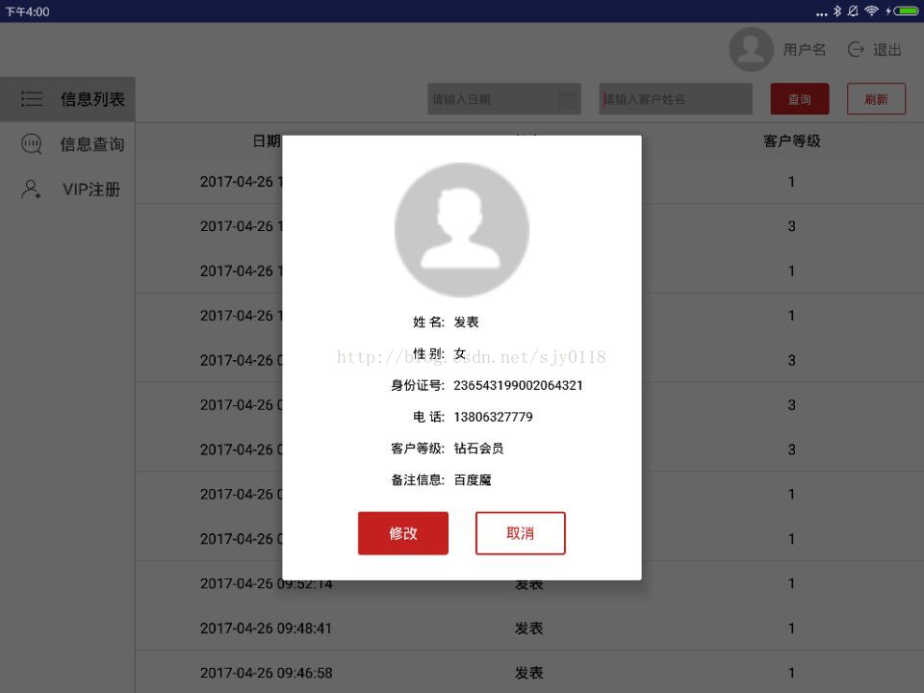
Task: Open the calendar icon in the date field
Action: click(x=567, y=99)
